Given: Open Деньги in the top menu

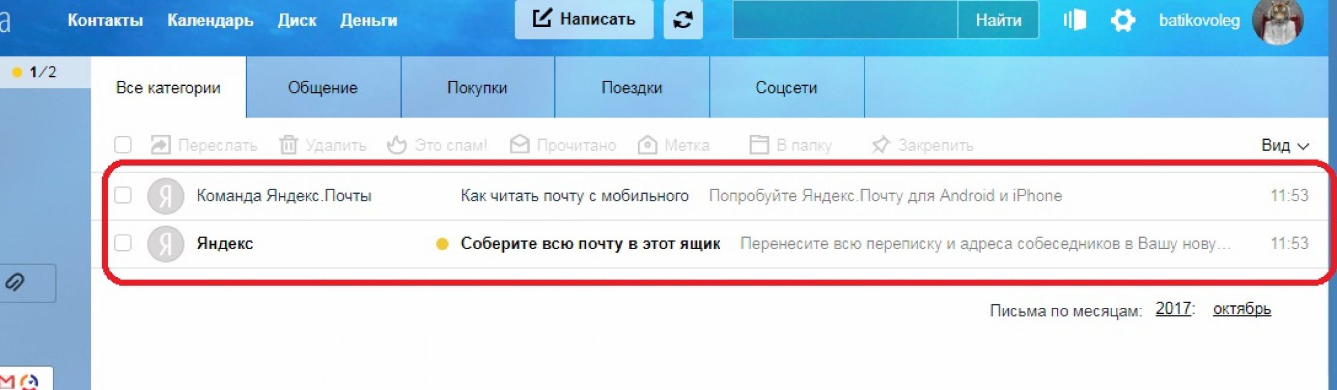Looking at the screenshot, I should pyautogui.click(x=369, y=20).
